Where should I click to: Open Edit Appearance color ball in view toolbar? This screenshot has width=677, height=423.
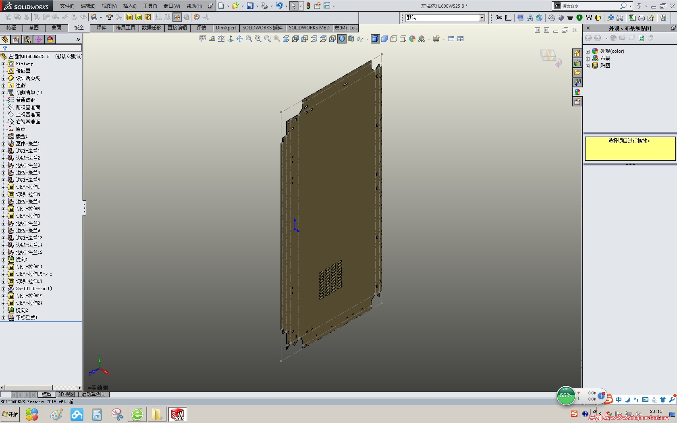click(412, 39)
